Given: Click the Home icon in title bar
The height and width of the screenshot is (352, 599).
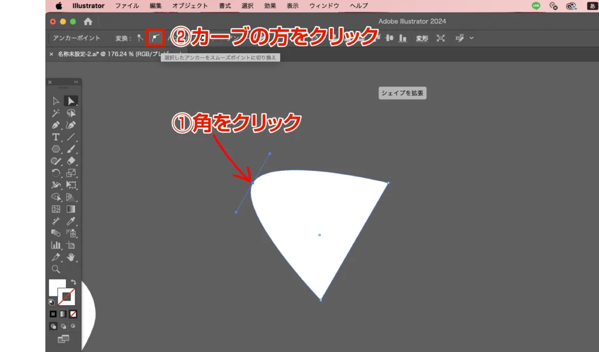Looking at the screenshot, I should 88,22.
